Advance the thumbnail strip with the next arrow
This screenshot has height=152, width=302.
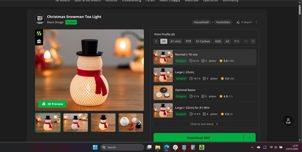point(140,123)
